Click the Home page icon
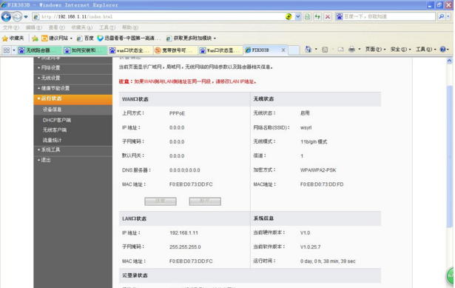Screen dimensions: 455x288 click(309, 50)
